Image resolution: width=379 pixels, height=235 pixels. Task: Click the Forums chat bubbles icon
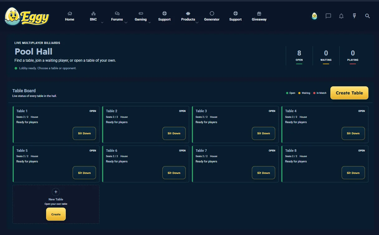click(x=117, y=14)
